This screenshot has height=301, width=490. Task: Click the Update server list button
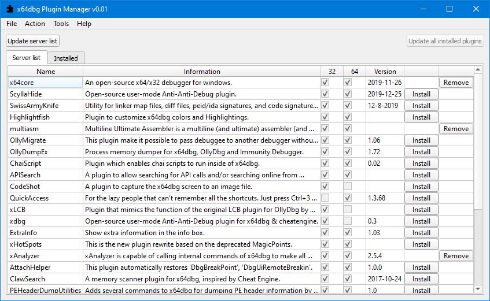[x=32, y=41]
